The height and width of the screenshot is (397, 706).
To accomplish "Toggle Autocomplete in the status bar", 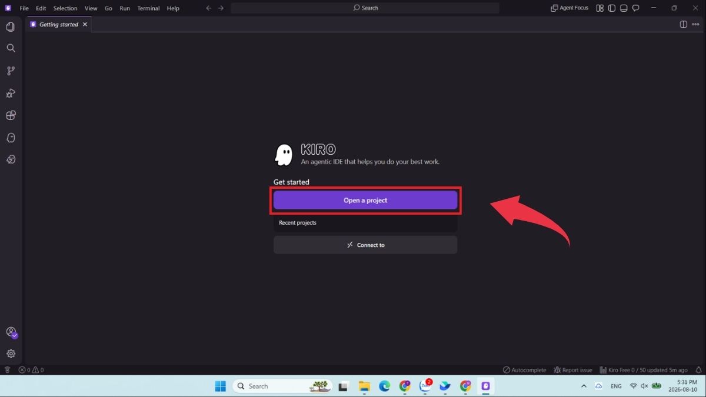I will 524,370.
